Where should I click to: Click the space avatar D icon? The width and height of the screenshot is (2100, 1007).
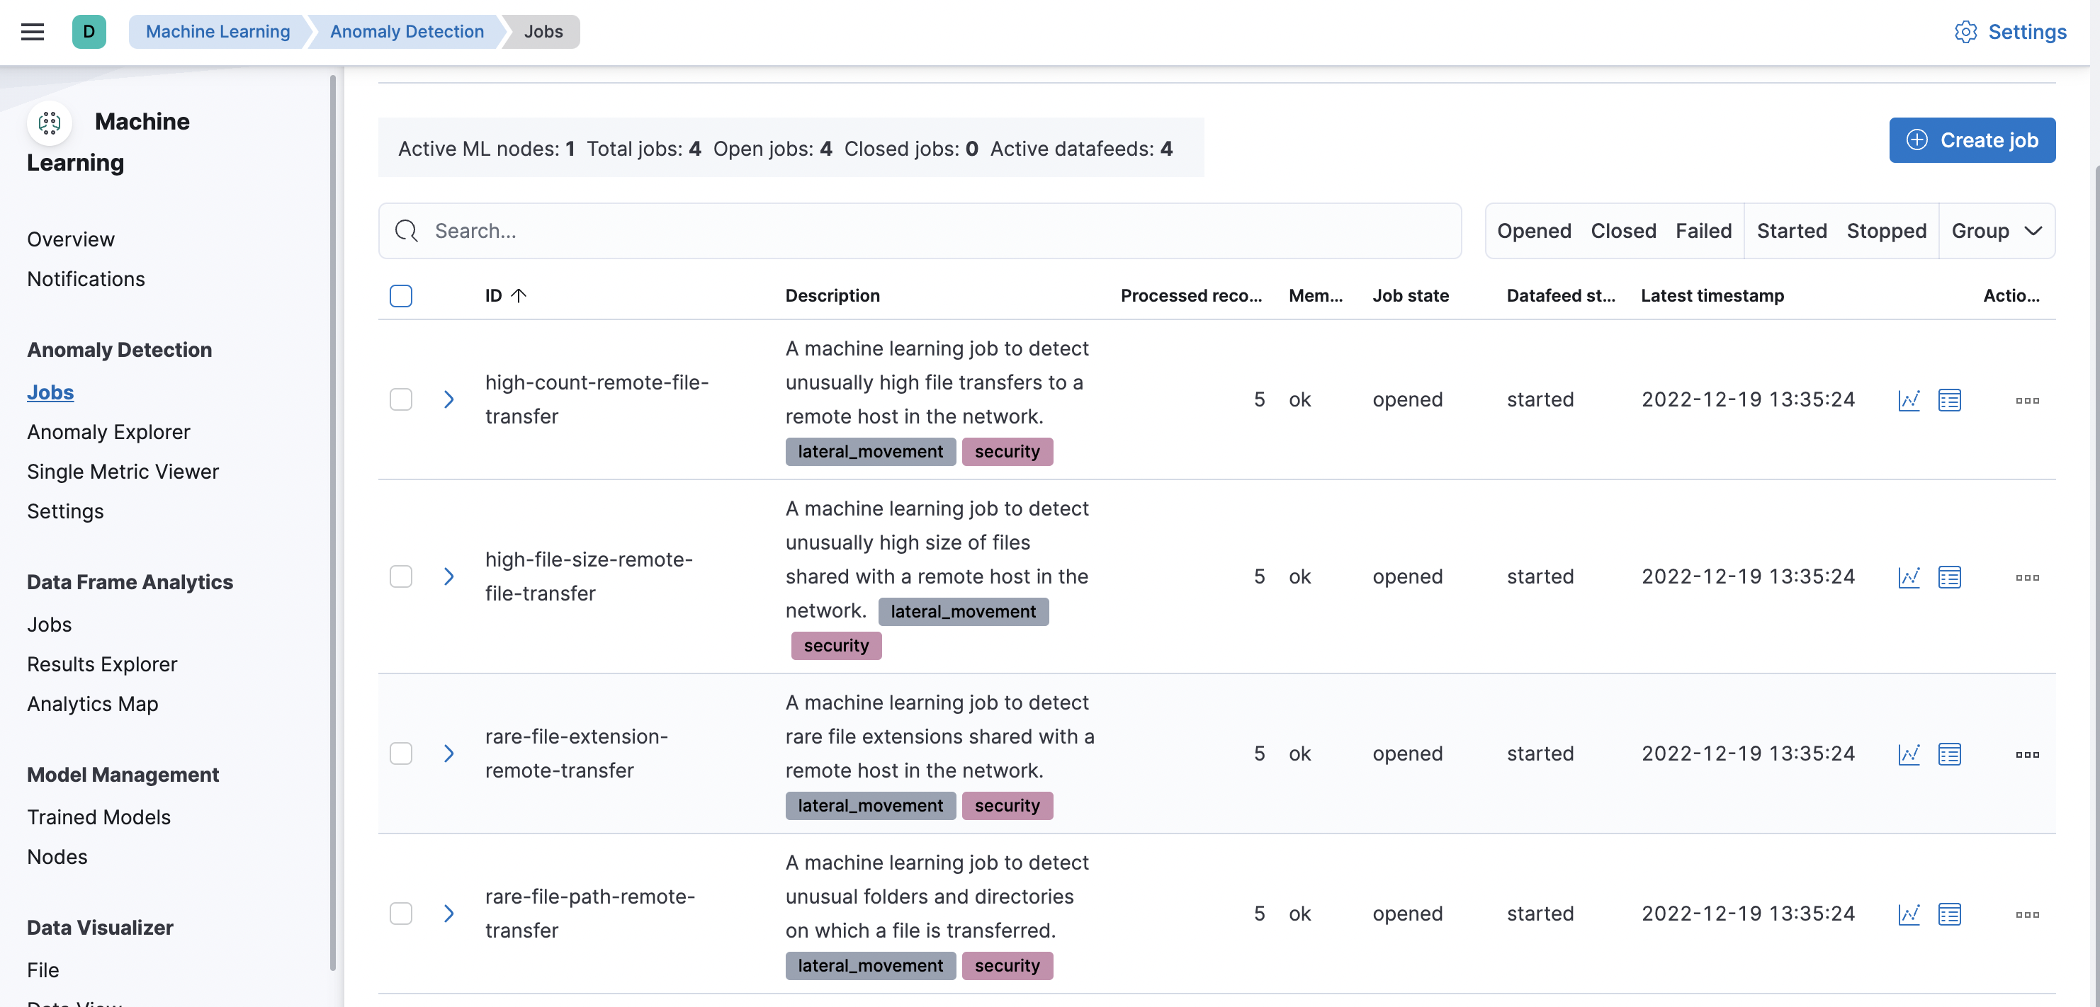coord(89,32)
